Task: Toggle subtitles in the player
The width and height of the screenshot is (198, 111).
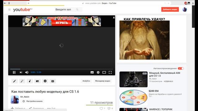Action: click(x=92, y=72)
